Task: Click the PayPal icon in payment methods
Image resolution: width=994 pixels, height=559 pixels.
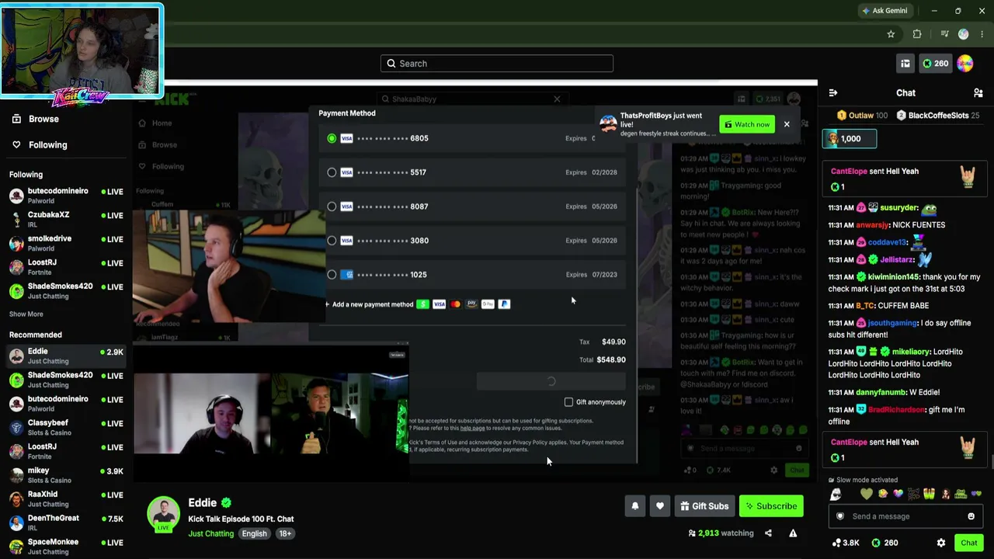Action: 504,304
